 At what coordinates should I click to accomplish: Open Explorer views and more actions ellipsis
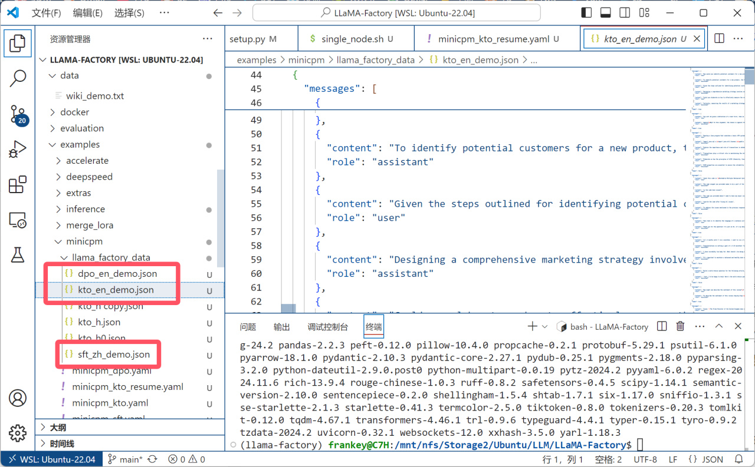208,39
